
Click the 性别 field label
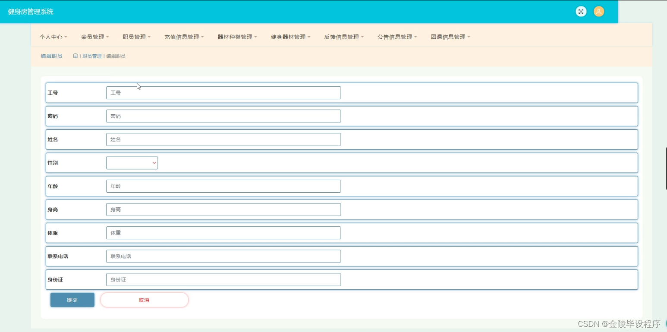coord(53,163)
